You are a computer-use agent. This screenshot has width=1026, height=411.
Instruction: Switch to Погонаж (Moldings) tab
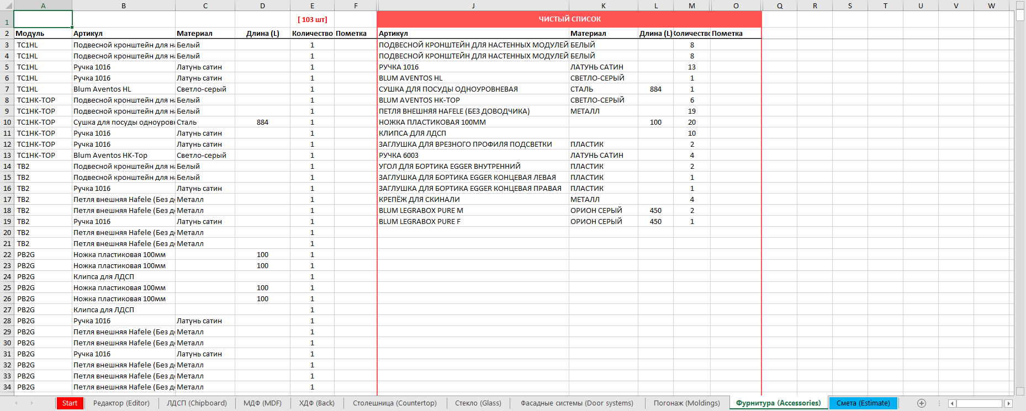tap(686, 403)
